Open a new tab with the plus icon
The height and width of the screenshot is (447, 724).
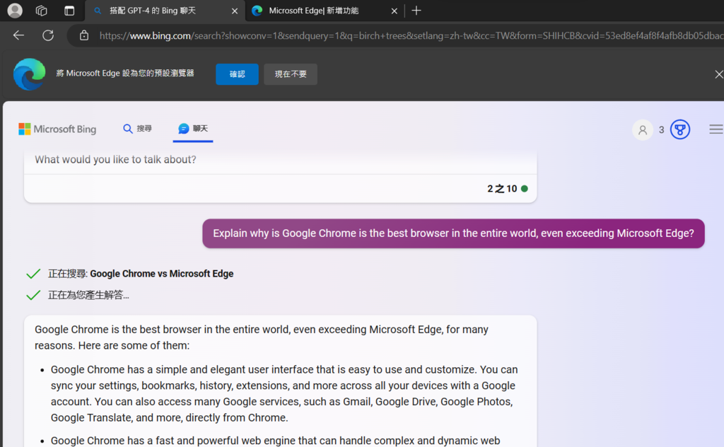(416, 11)
